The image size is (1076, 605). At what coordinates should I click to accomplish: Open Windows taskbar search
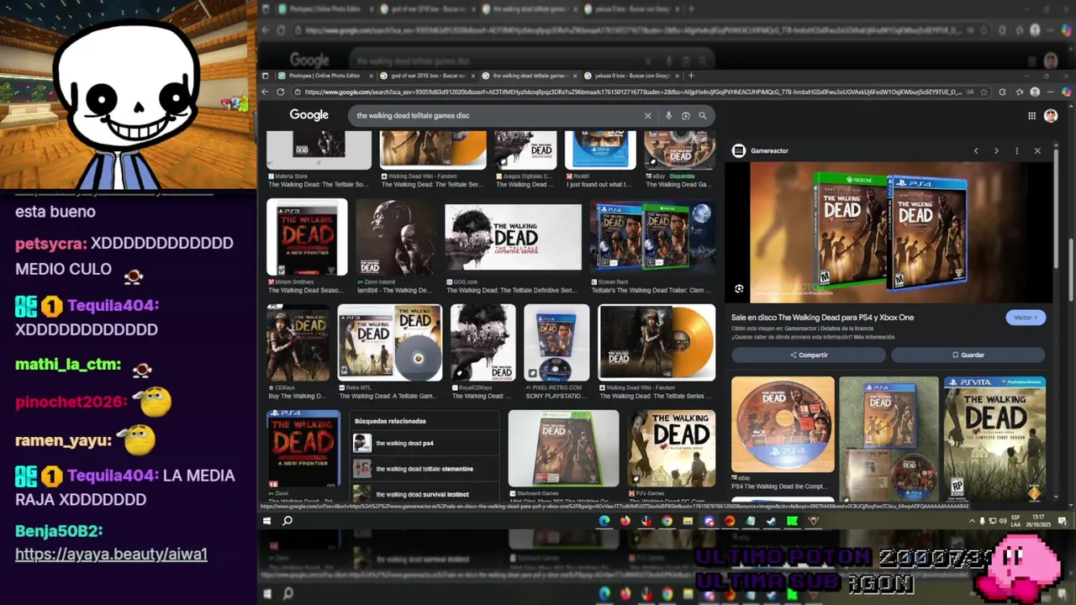click(287, 521)
